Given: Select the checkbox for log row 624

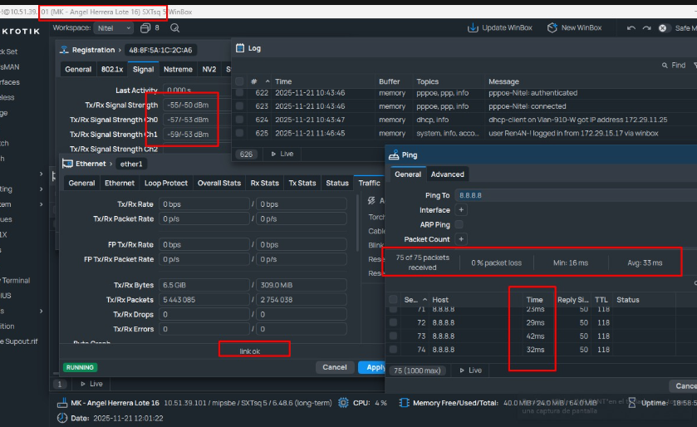Looking at the screenshot, I should (x=239, y=120).
